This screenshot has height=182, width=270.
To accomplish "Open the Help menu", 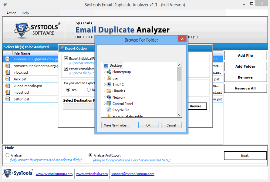I will (x=25, y=13).
